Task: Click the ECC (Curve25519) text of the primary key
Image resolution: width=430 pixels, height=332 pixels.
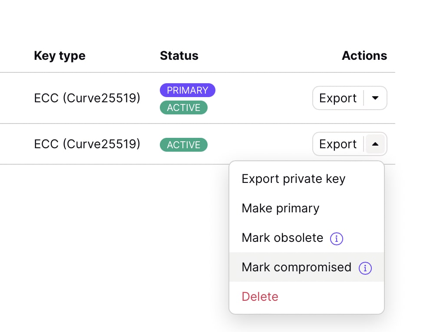Action: coord(87,98)
